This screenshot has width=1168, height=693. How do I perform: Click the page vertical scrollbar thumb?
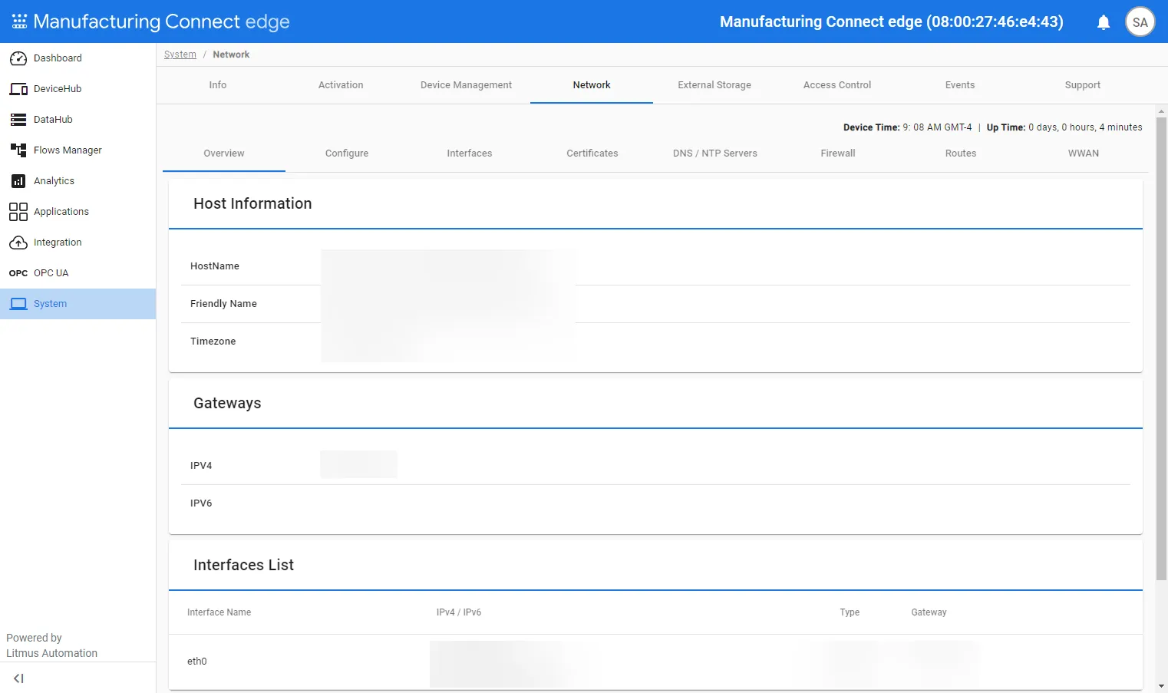coord(1161,348)
